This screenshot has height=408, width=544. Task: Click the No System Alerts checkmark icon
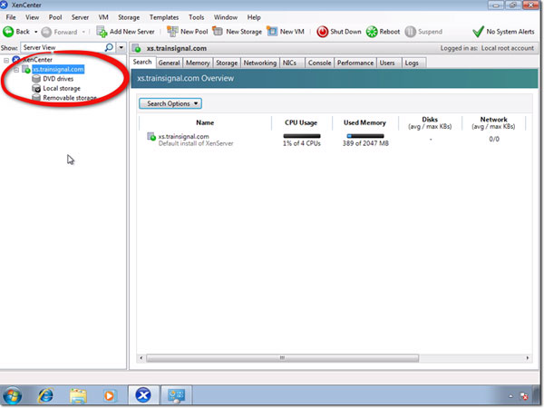478,32
